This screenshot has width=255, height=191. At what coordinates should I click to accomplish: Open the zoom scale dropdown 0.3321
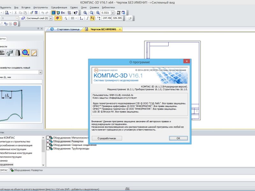(x=113, y=13)
